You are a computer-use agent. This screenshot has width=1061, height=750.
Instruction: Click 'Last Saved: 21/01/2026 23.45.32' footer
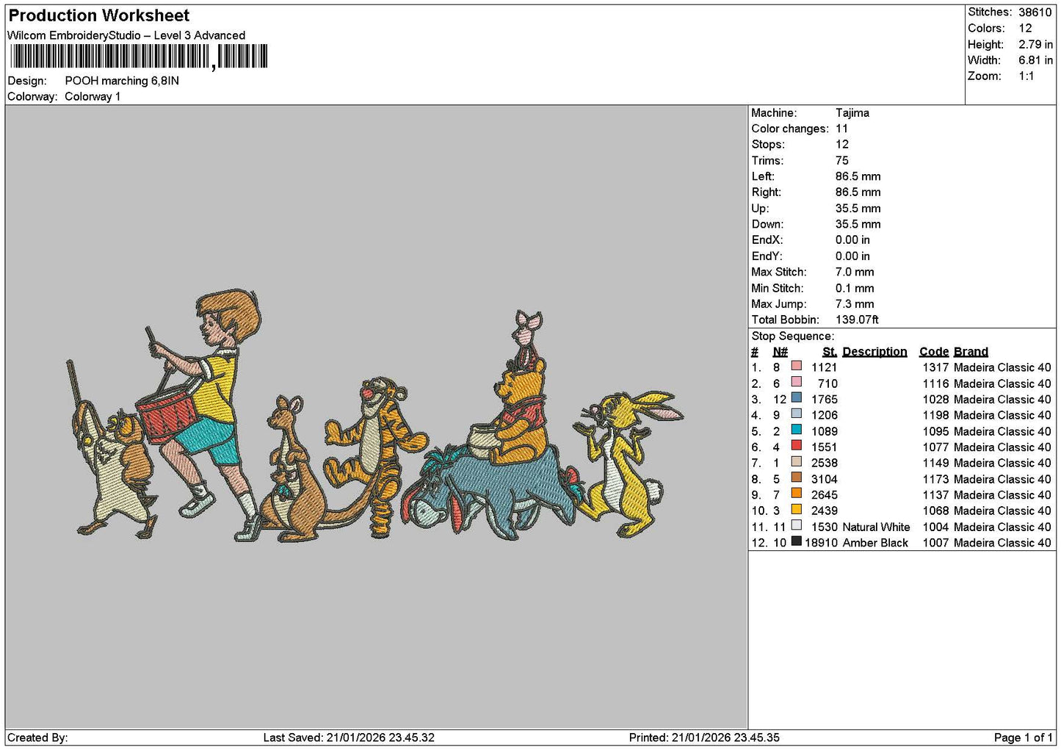(349, 738)
